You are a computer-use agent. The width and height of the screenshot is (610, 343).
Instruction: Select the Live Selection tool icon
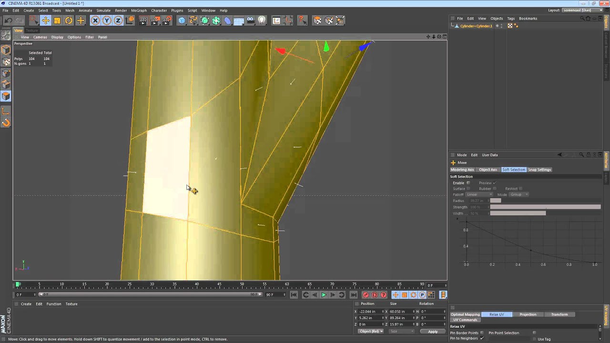33,20
